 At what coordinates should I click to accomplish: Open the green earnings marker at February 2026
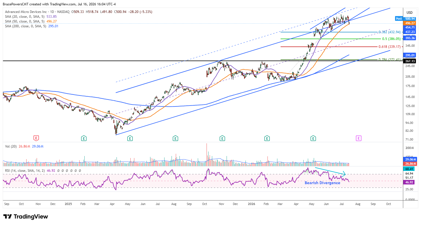[x=267, y=138]
